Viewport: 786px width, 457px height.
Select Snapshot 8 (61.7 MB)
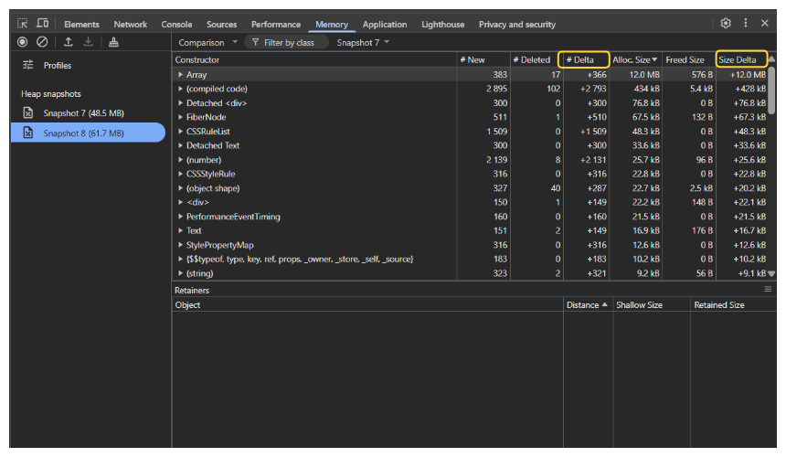88,133
